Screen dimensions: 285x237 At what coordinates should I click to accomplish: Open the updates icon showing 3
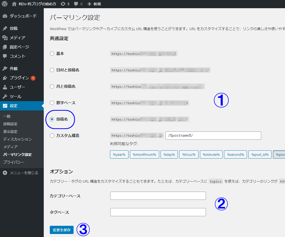[65, 4]
